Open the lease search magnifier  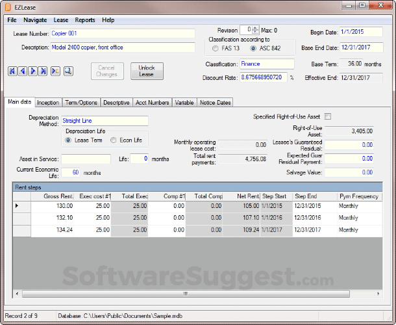68,71
